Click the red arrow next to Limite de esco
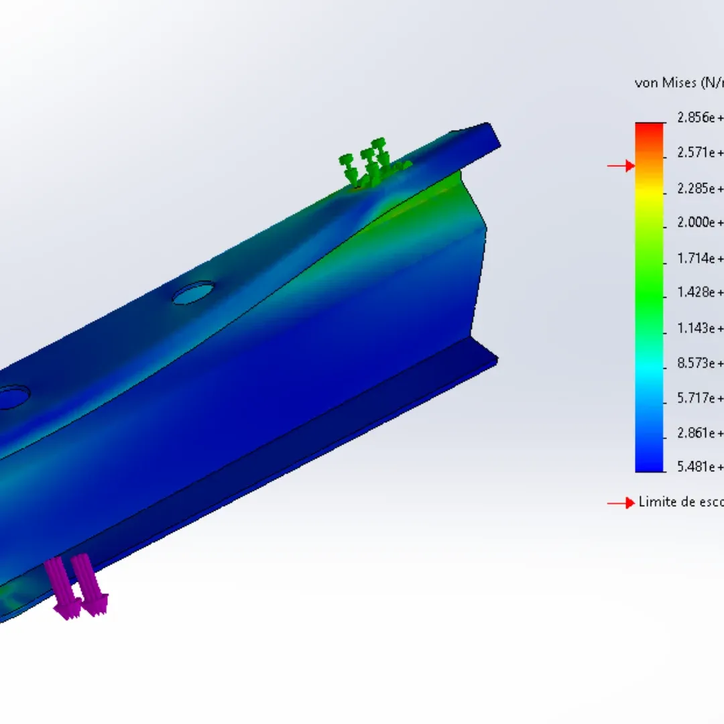The height and width of the screenshot is (724, 724). pos(621,503)
